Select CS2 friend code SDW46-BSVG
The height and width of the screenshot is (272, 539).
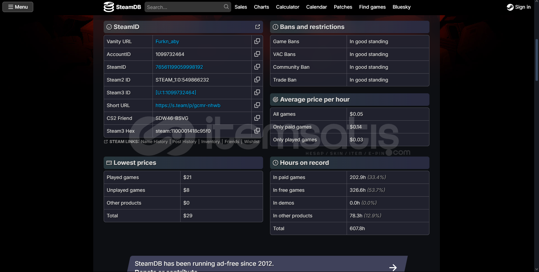point(172,118)
